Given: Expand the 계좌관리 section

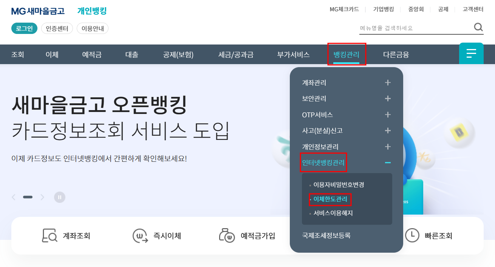Looking at the screenshot, I should pyautogui.click(x=388, y=83).
